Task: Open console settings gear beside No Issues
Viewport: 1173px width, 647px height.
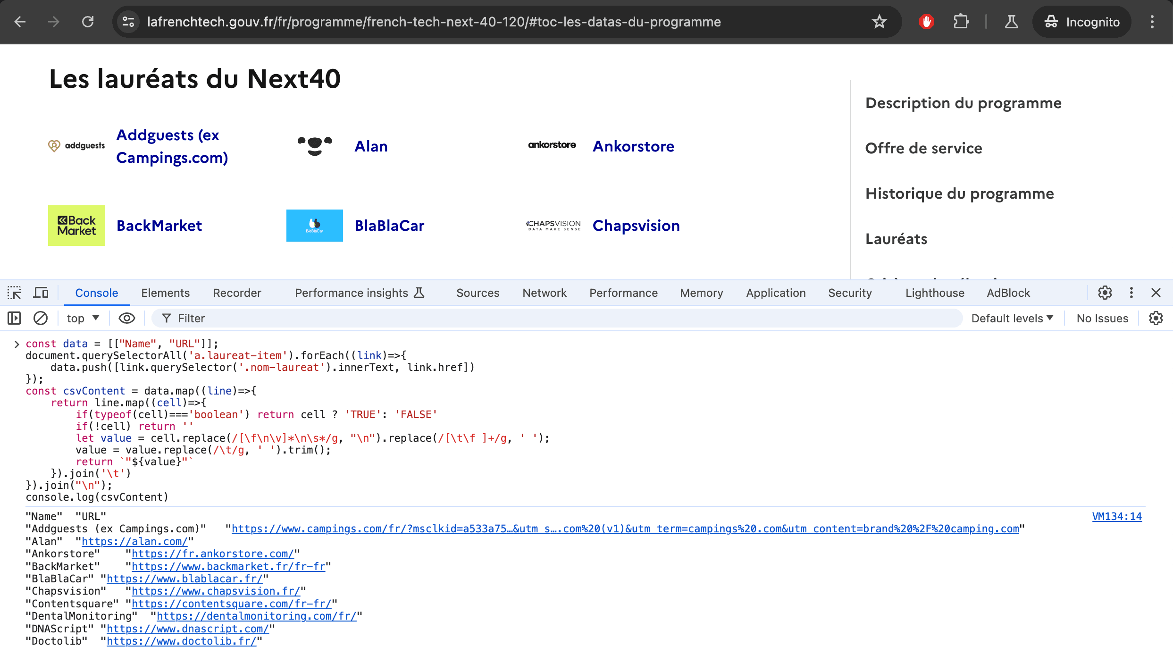Action: [x=1156, y=319]
